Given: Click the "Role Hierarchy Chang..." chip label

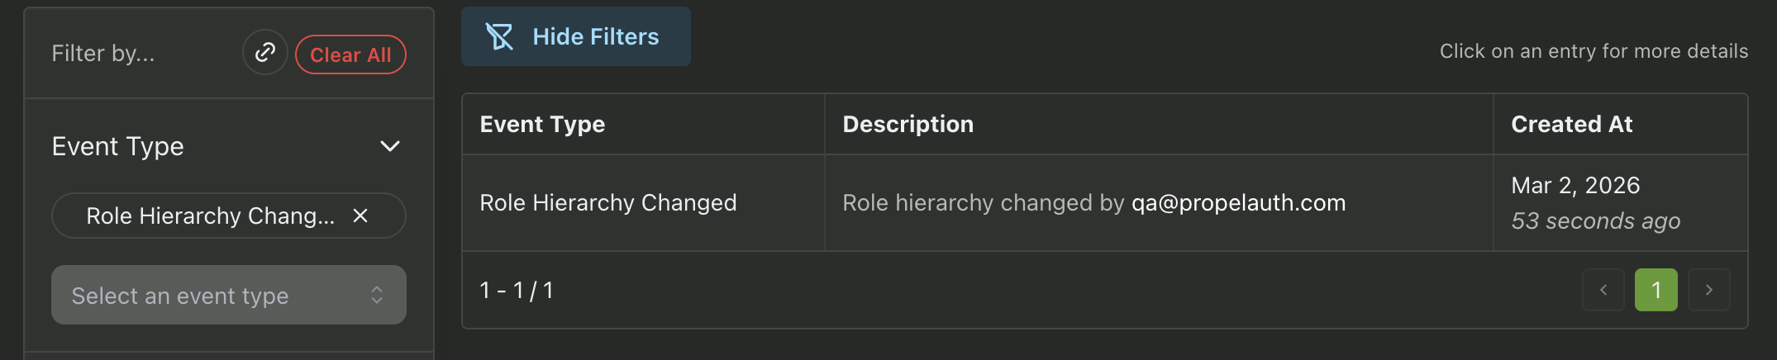Looking at the screenshot, I should pyautogui.click(x=210, y=216).
